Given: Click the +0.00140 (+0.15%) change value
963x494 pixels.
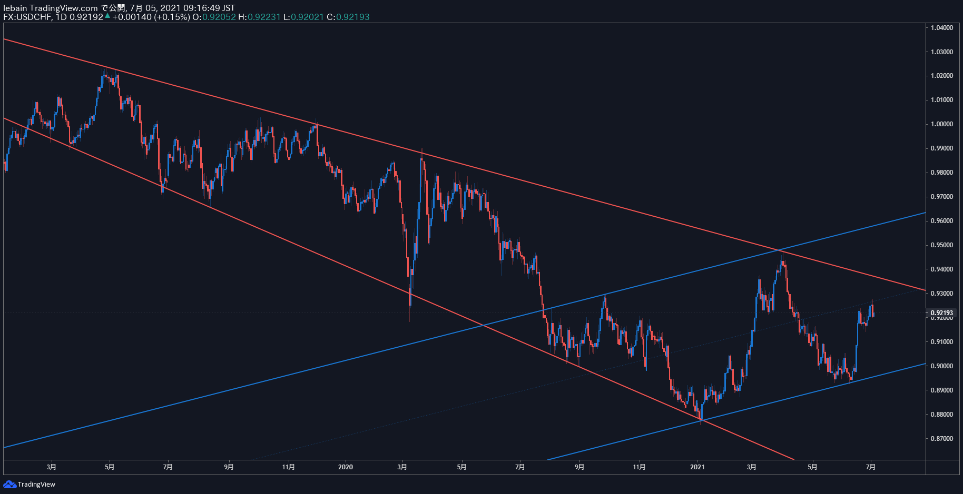Looking at the screenshot, I should point(151,17).
